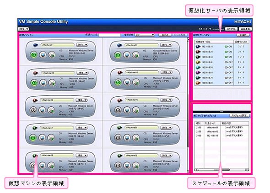
Task: Select the vMachine01 shutdown schedule row
Action: (x=222, y=127)
